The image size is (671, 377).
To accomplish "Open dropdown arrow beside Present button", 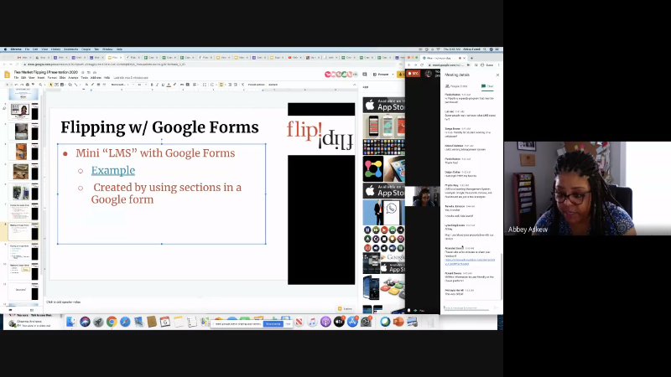I will coord(393,74).
